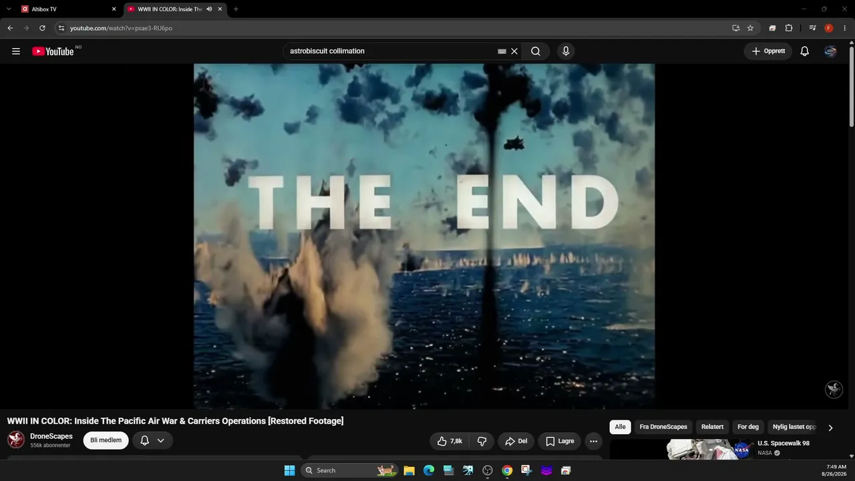Image resolution: width=855 pixels, height=481 pixels.
Task: Open YouTube notifications bell in header
Action: tap(805, 51)
